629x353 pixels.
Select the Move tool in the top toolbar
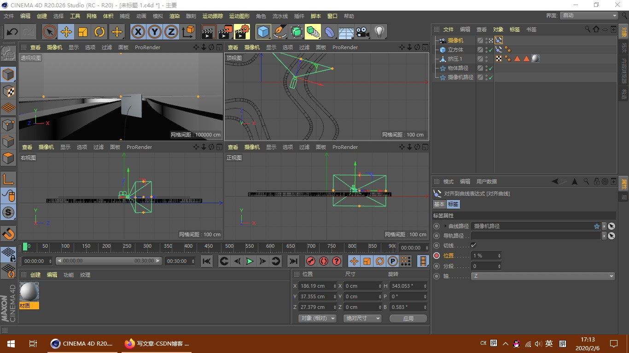pyautogui.click(x=66, y=32)
